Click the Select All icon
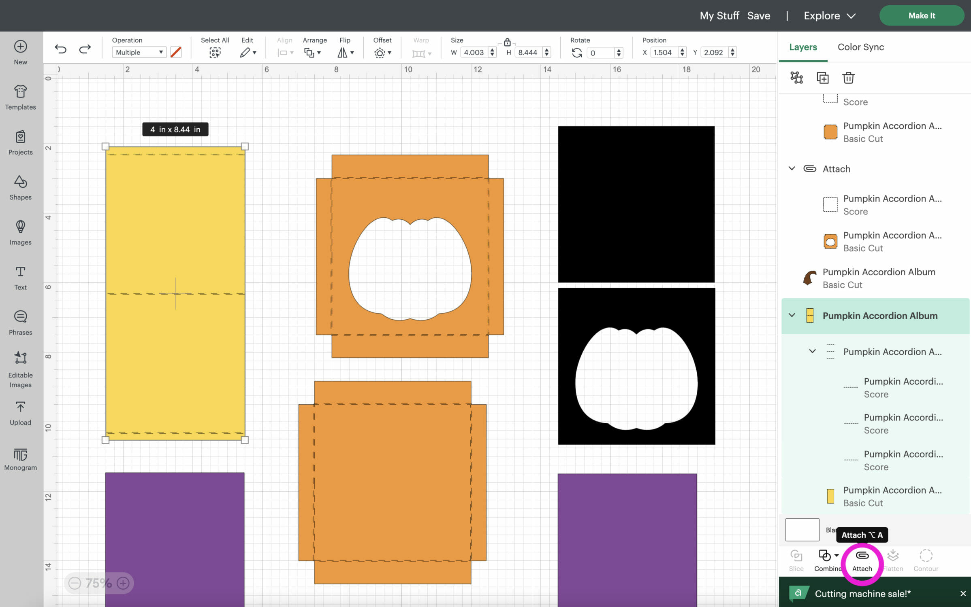 [215, 53]
